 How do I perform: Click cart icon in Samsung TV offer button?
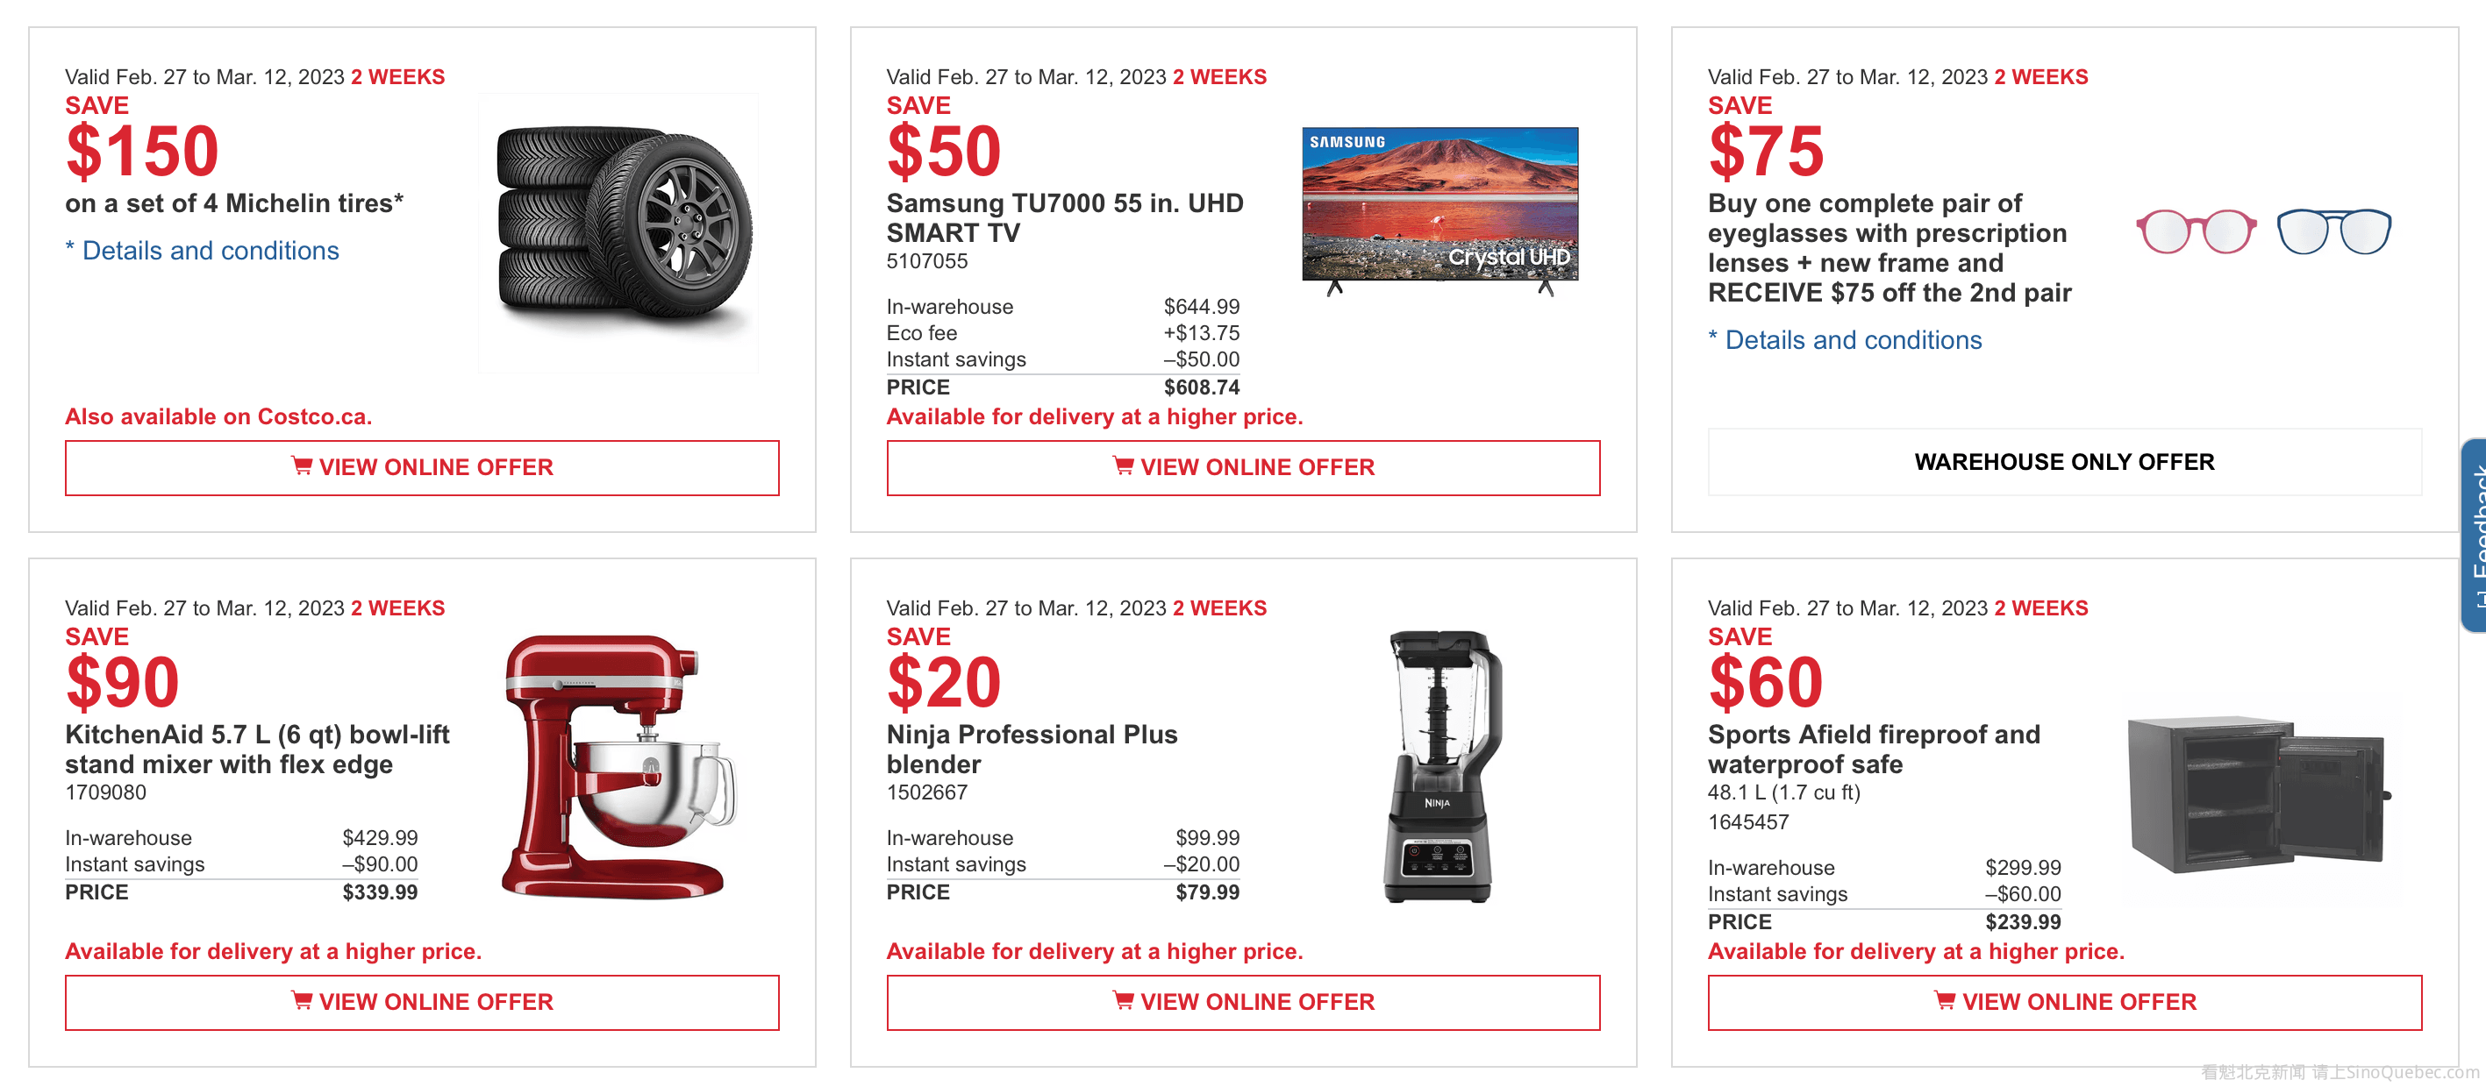[x=1122, y=465]
